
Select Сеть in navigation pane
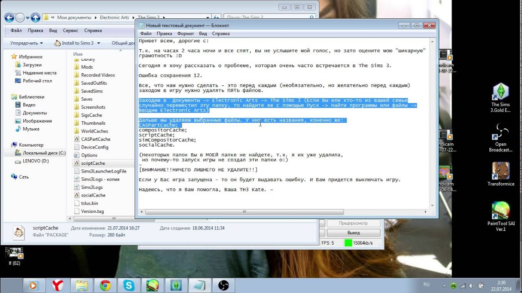[24, 177]
